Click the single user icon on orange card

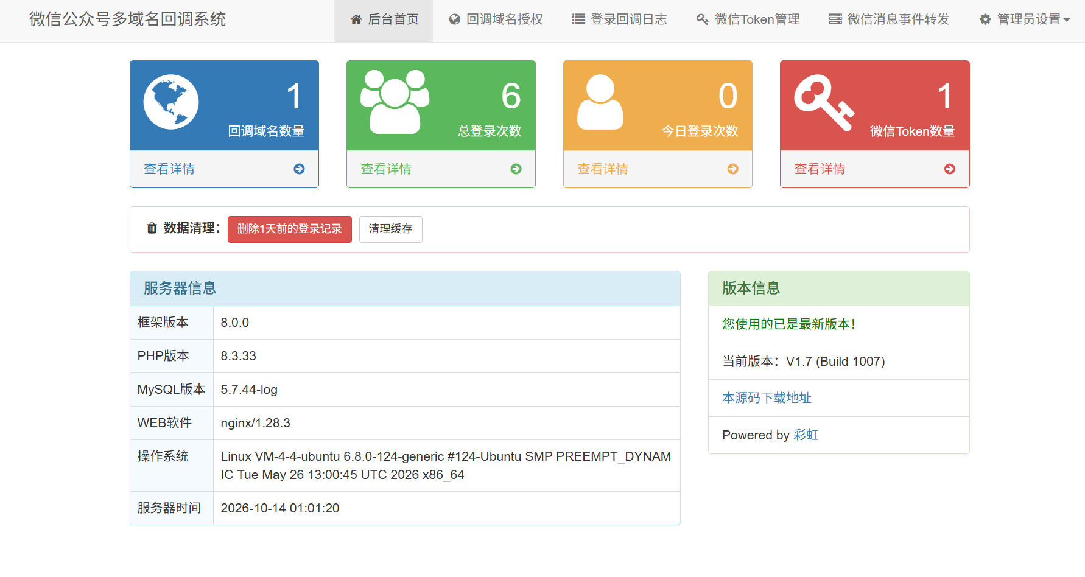tap(600, 102)
